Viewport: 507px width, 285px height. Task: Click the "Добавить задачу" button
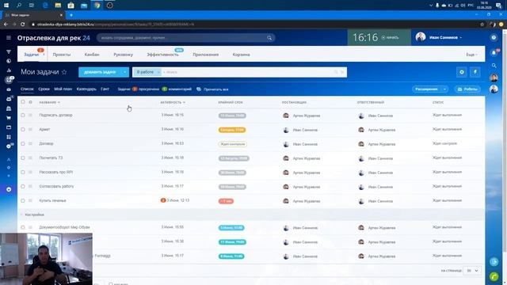100,72
